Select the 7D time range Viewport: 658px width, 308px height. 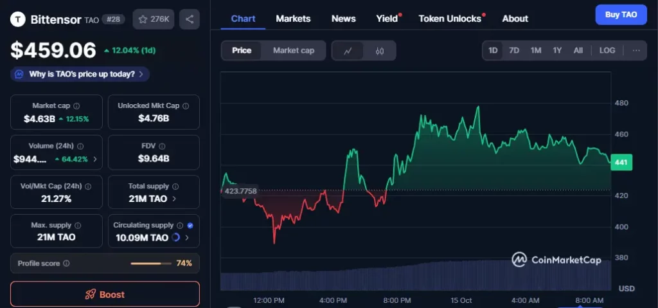[x=514, y=50]
